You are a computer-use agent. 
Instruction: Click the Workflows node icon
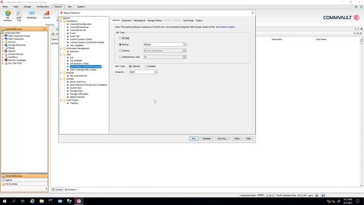6,57
